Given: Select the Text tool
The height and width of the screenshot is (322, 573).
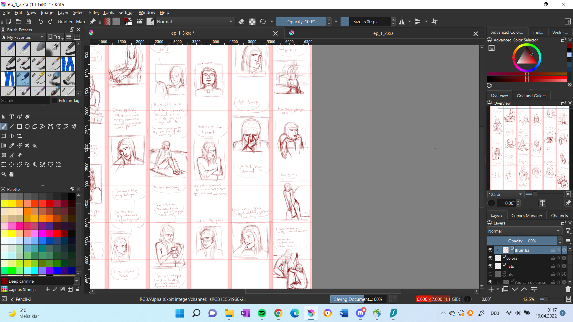Looking at the screenshot, I should click(12, 117).
